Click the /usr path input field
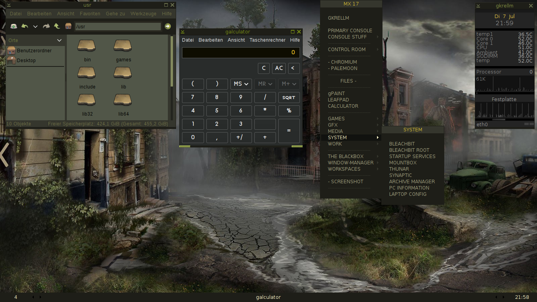Screen dimensions: 537x302 click(118, 27)
